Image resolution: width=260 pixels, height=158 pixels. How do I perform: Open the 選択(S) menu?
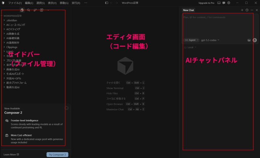point(40,3)
